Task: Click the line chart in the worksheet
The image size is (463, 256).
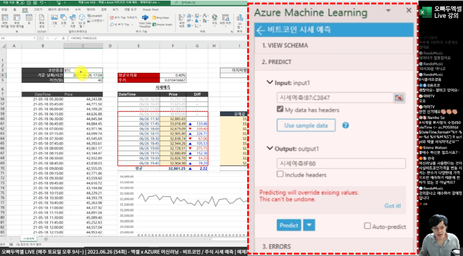Action: coord(182,203)
